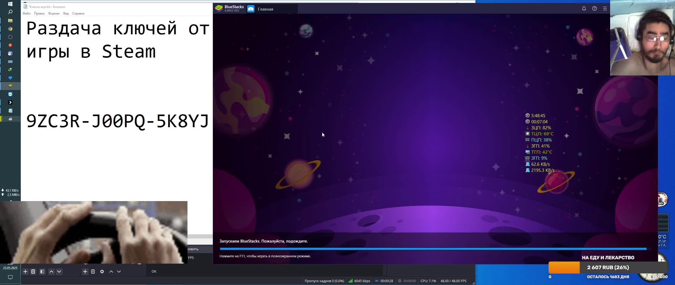The height and width of the screenshot is (285, 675).
Task: Click the BlueStacks help question icon
Action: [x=594, y=8]
